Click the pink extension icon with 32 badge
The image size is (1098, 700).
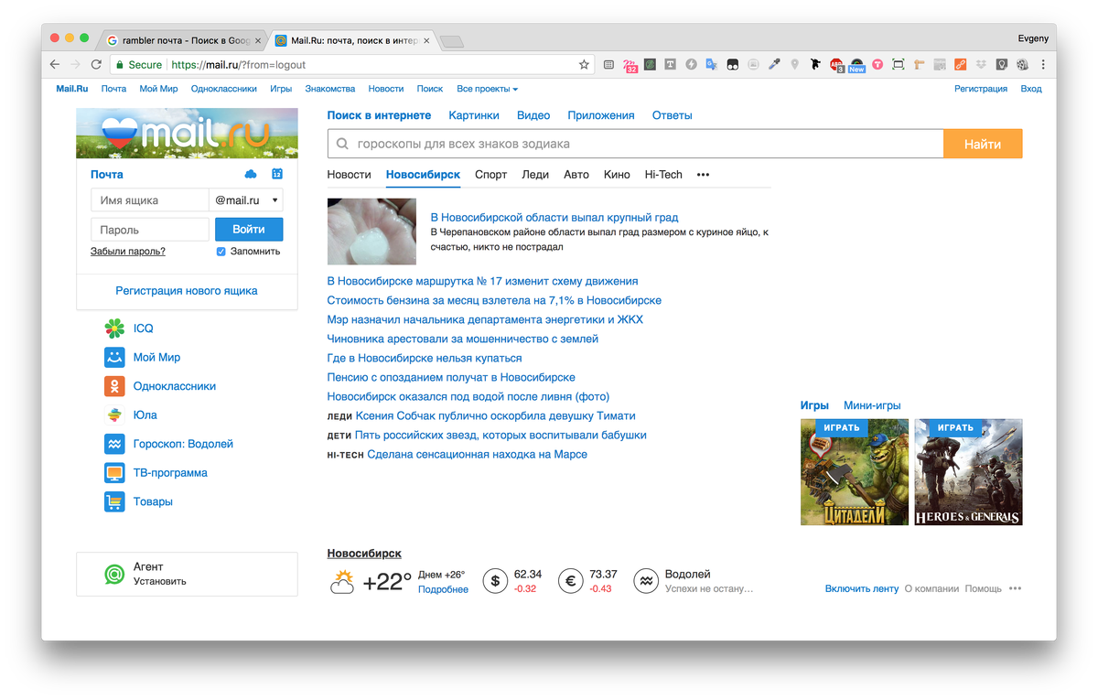[x=630, y=65]
